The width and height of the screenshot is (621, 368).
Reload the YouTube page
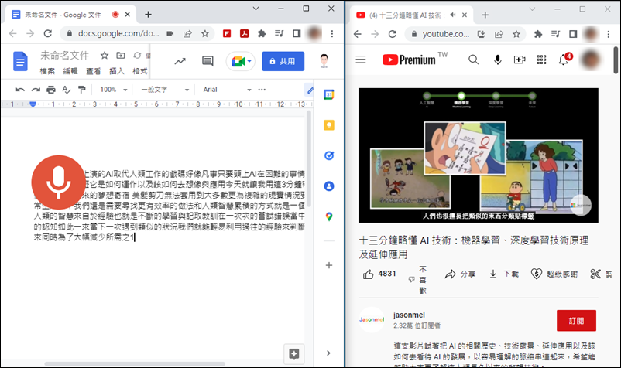coord(393,34)
